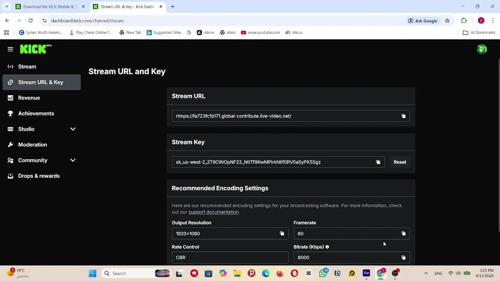Open All Bookmarks folder
This screenshot has width=500, height=281.
click(x=479, y=32)
